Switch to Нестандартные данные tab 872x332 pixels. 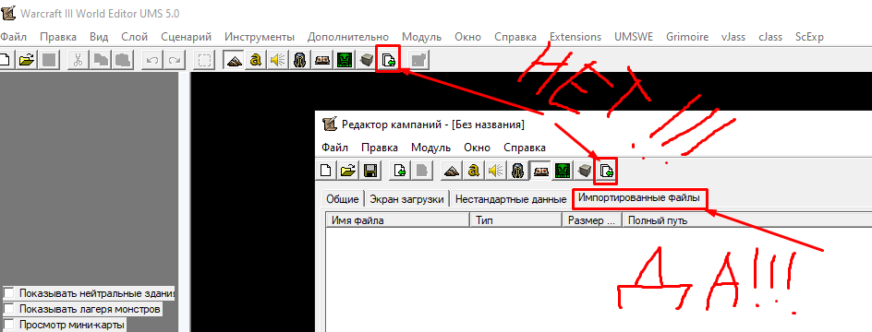pos(511,199)
